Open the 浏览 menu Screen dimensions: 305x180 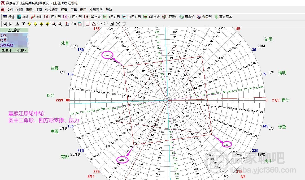20,10
